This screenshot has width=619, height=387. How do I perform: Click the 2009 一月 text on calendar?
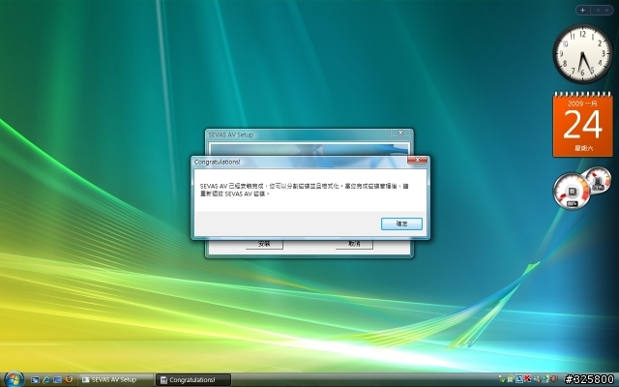[582, 104]
